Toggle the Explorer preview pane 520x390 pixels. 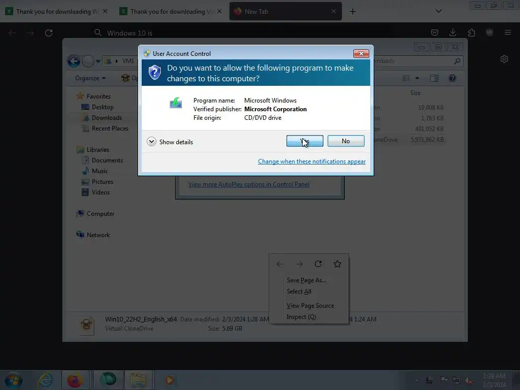pos(434,78)
